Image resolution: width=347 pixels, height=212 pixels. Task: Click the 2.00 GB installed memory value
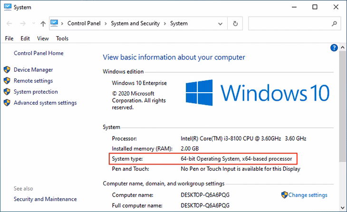[190, 148]
